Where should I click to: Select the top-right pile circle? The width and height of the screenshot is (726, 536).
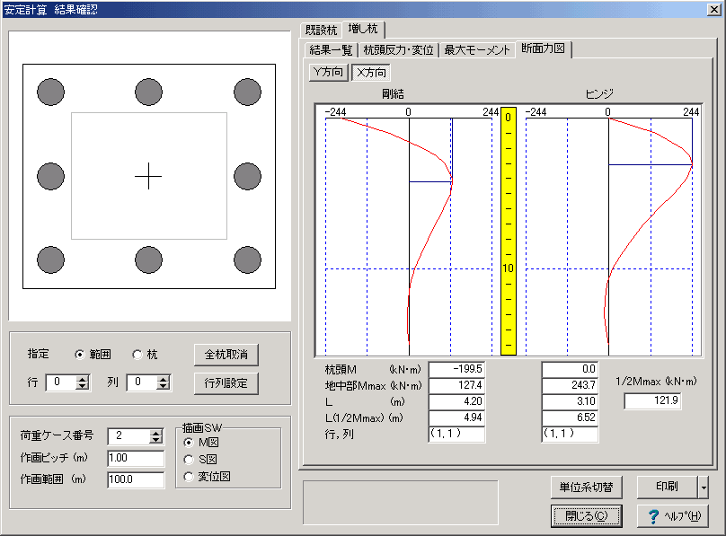(247, 92)
